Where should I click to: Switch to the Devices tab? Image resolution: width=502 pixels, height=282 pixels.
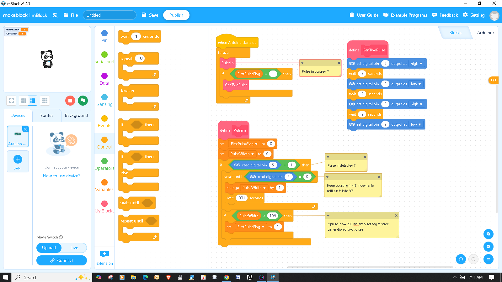coord(18,115)
